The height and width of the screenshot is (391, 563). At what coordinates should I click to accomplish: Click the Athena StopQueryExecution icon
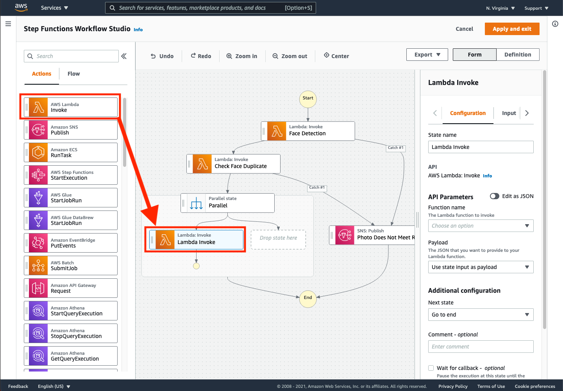point(38,333)
